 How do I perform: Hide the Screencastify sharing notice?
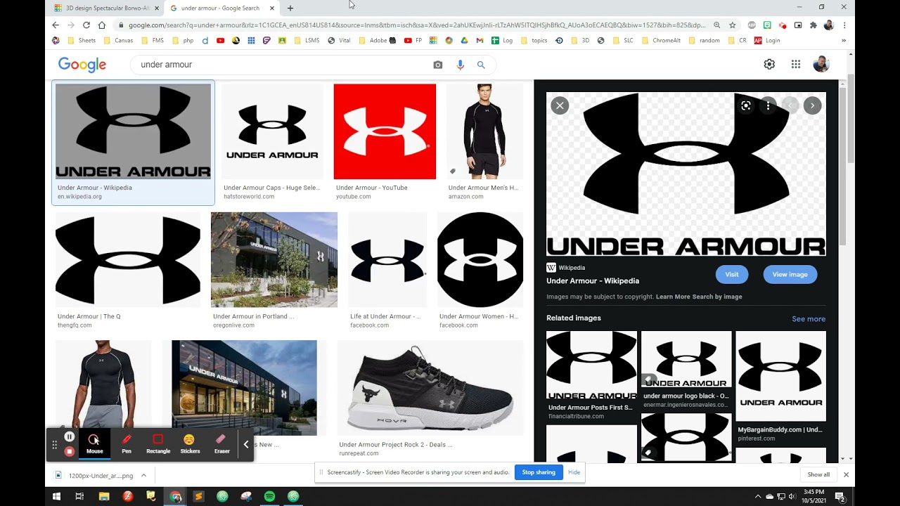(574, 472)
